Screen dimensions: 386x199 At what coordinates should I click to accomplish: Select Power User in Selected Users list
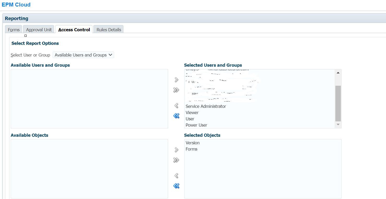[x=196, y=125]
